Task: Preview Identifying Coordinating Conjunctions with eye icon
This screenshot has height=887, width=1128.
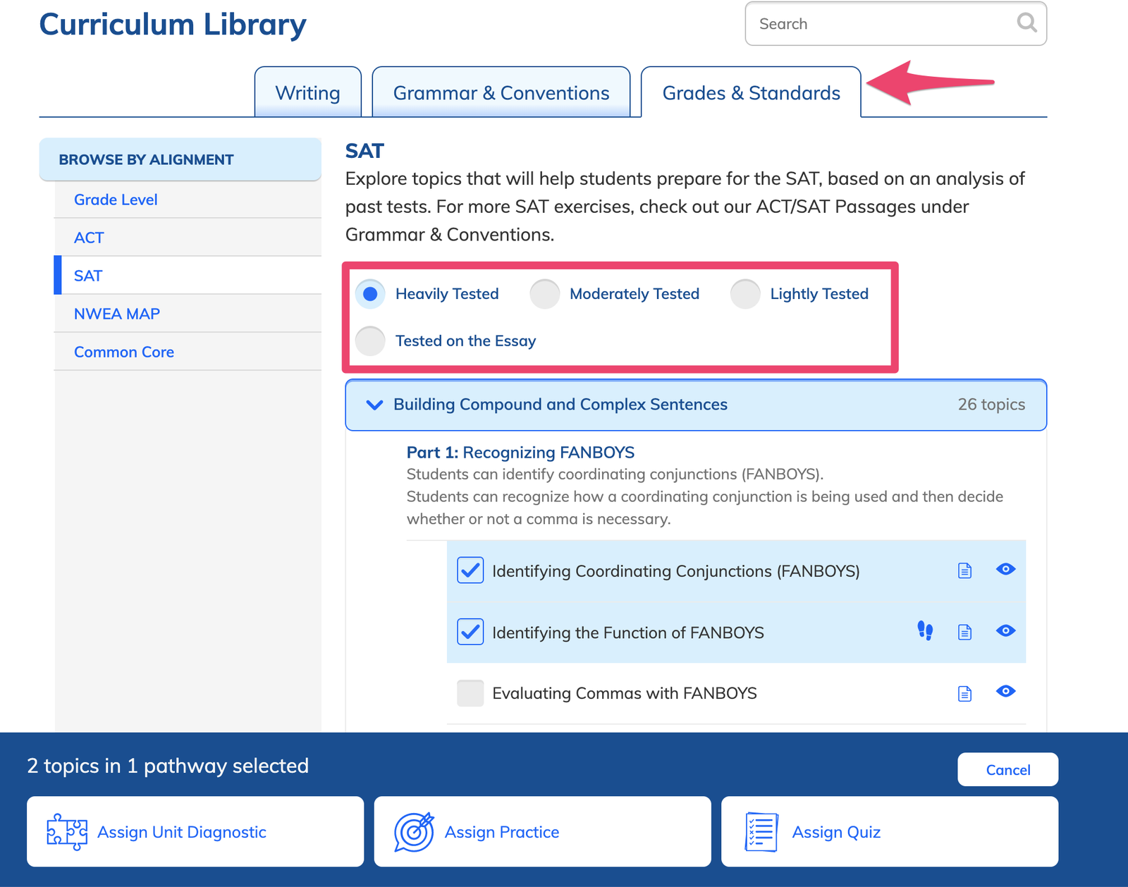Action: click(x=1005, y=569)
